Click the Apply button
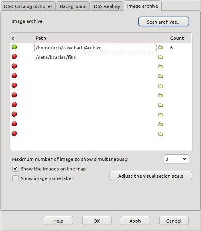201x231 pixels. click(135, 221)
